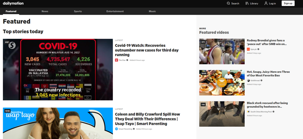
Task: Click The Star channel avatar icon
Action: pos(116,60)
